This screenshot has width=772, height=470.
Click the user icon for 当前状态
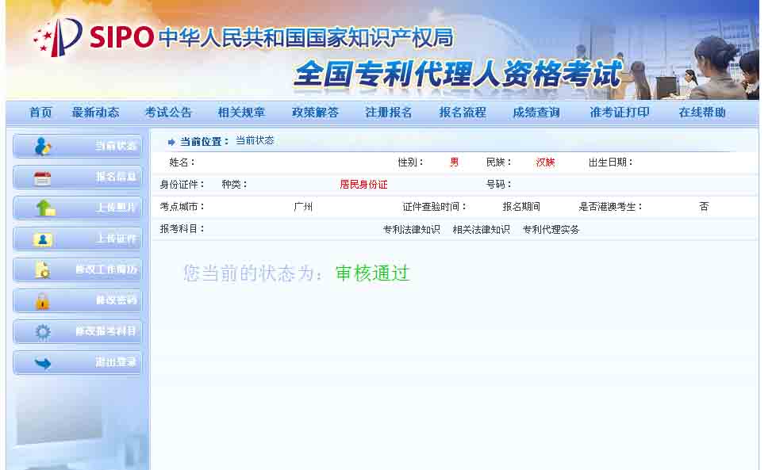click(43, 146)
